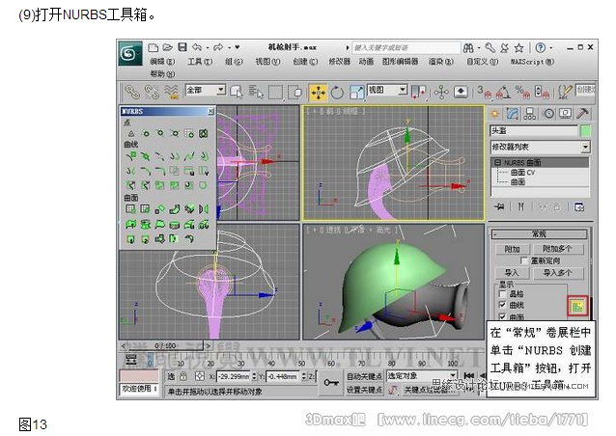This screenshot has width=616, height=436.
Task: Uncheck the 曲线 display checkbox
Action: tap(502, 305)
